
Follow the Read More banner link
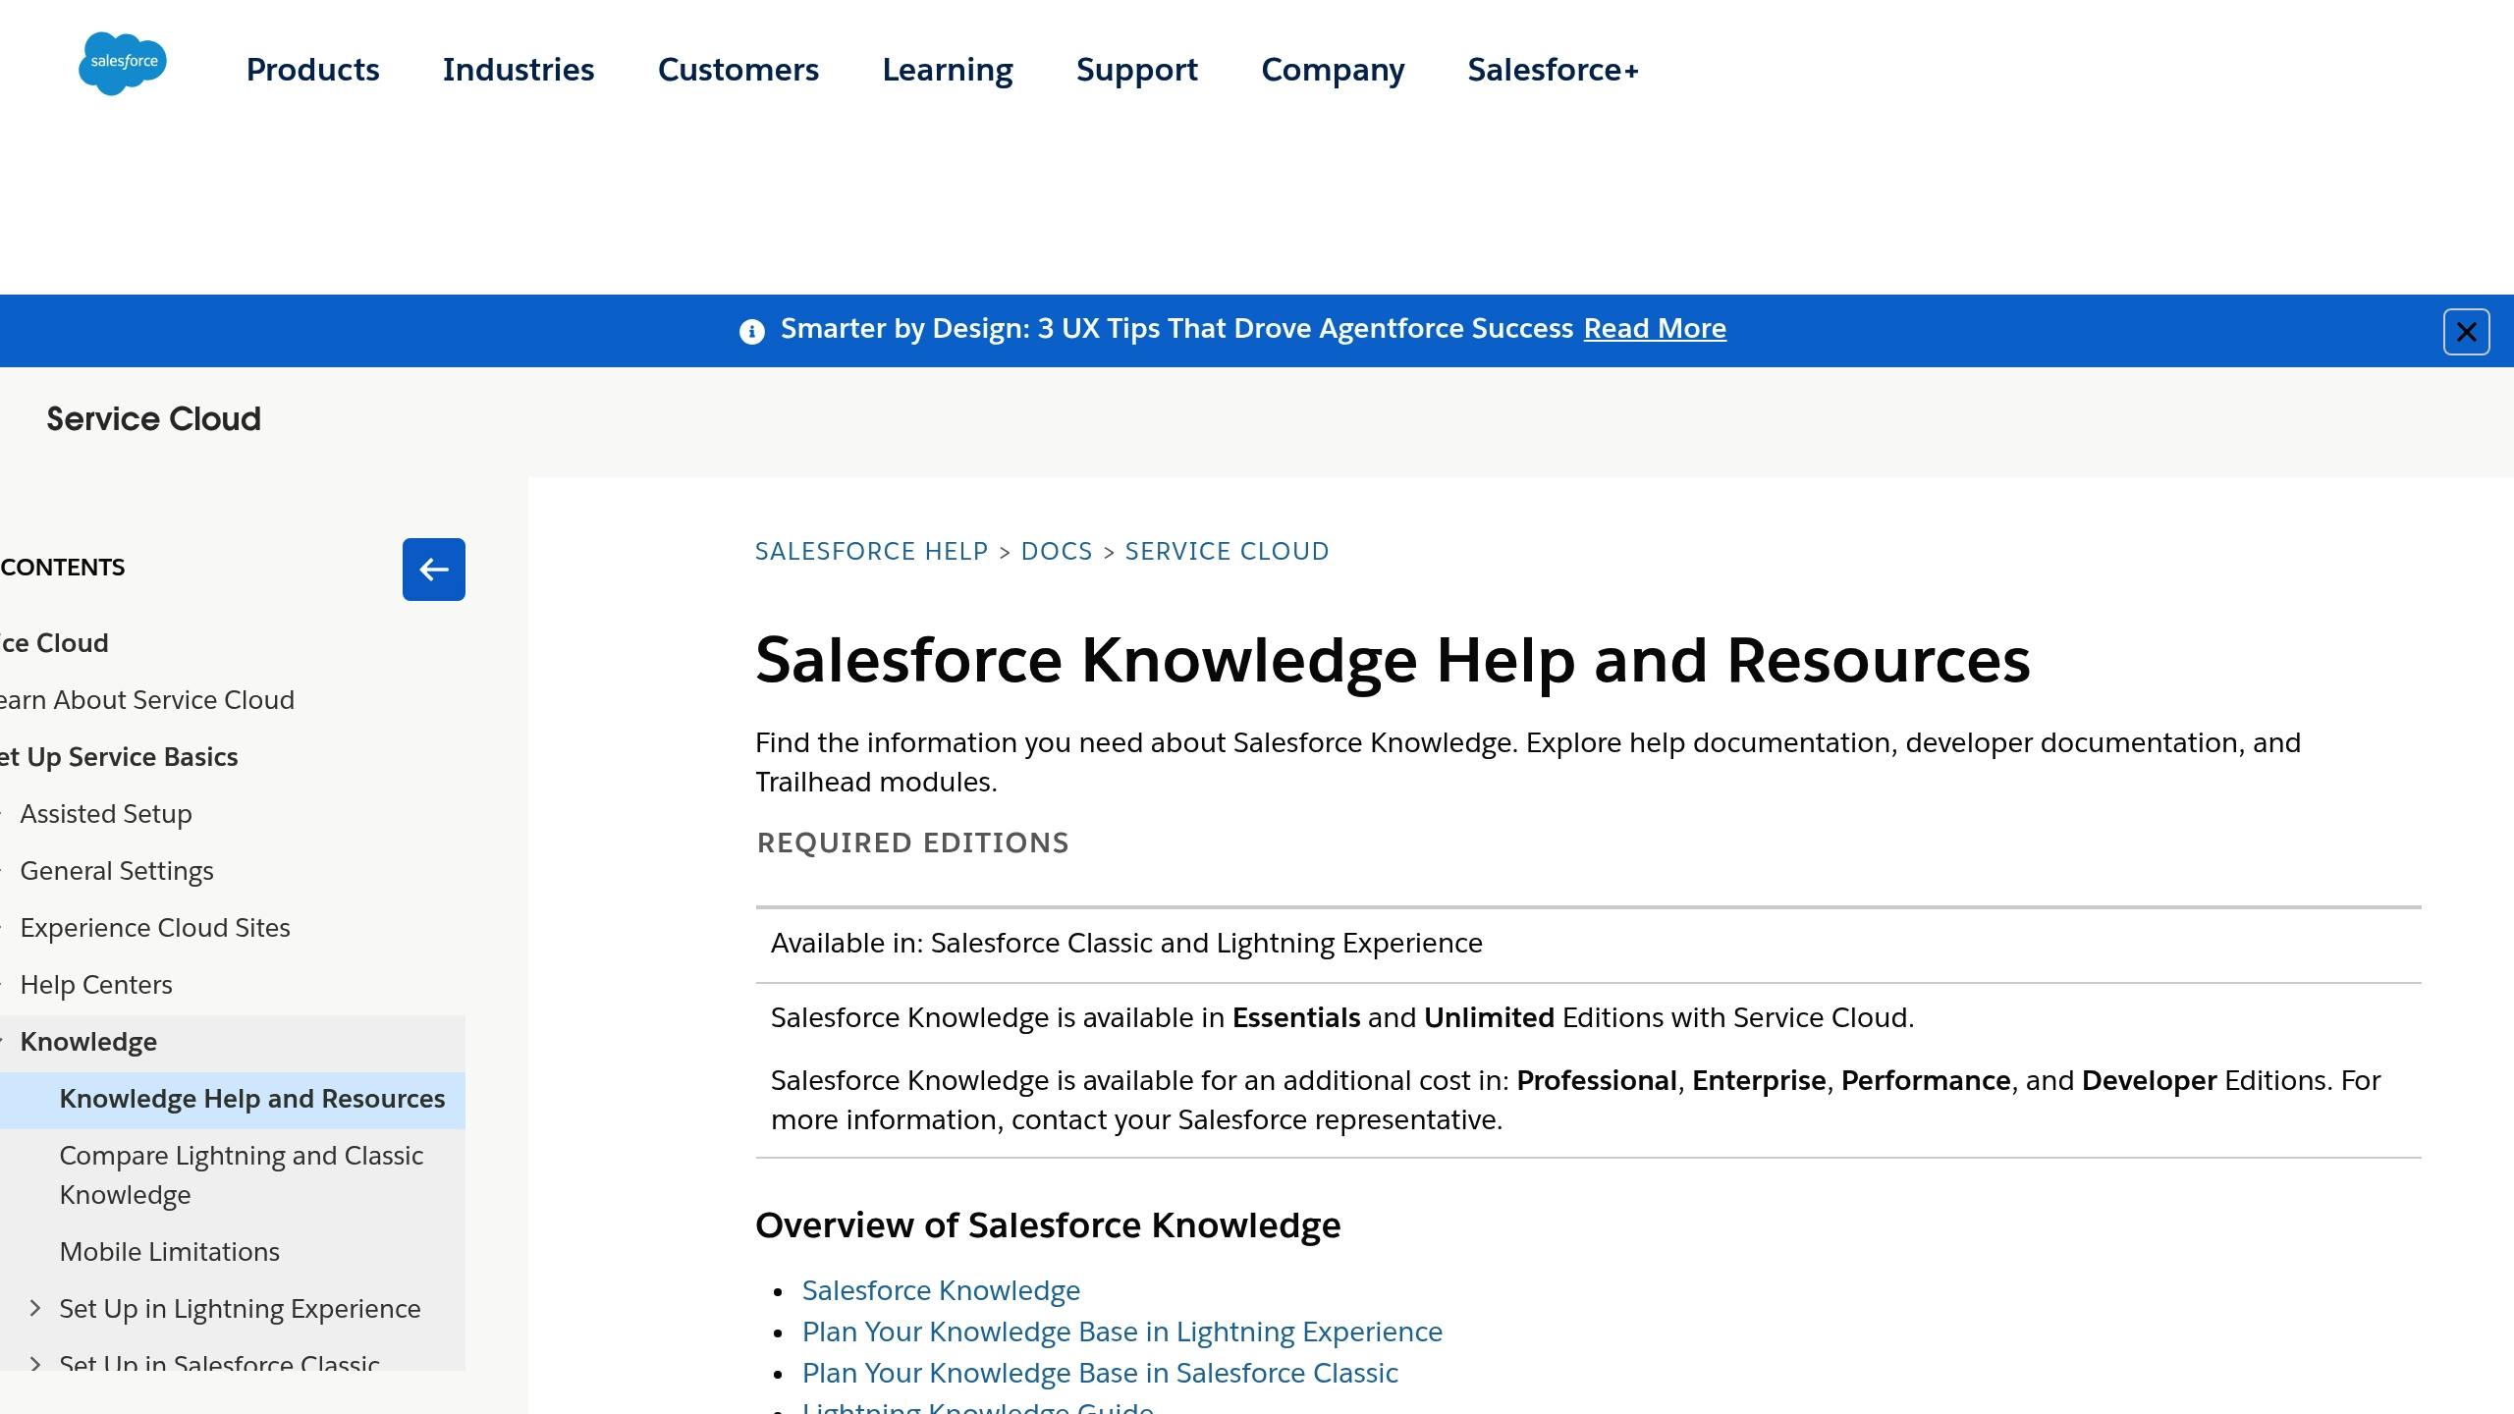pos(1655,329)
